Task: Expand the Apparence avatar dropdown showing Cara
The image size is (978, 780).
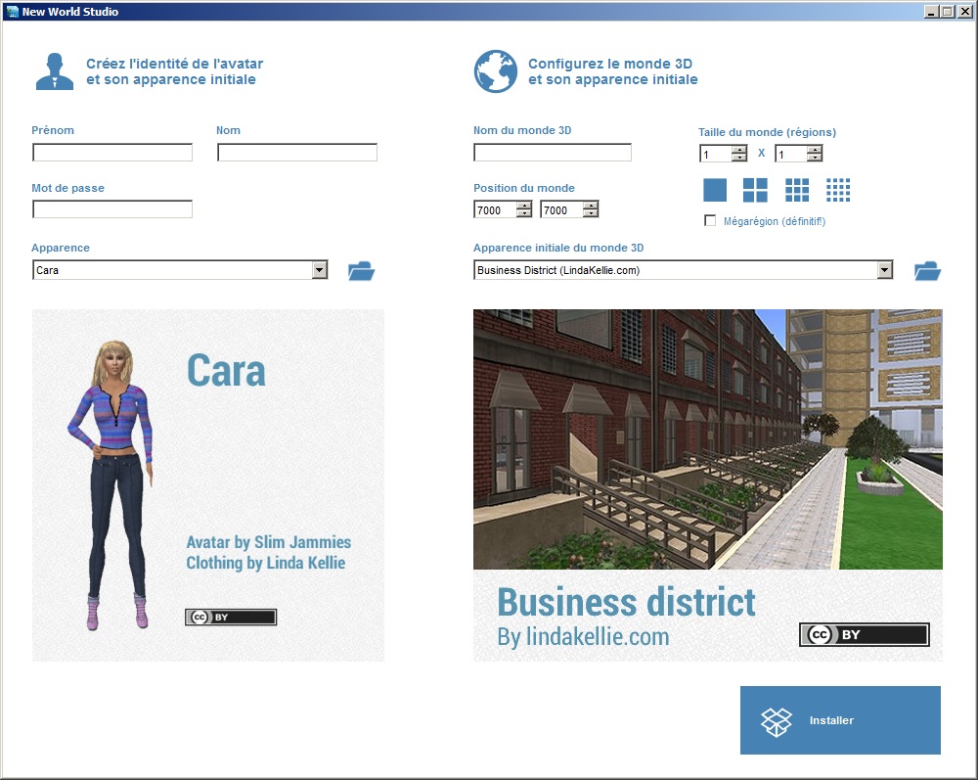Action: click(320, 270)
